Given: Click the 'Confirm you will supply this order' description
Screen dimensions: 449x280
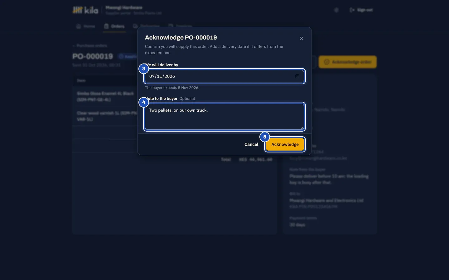Looking at the screenshot, I should pyautogui.click(x=214, y=49).
